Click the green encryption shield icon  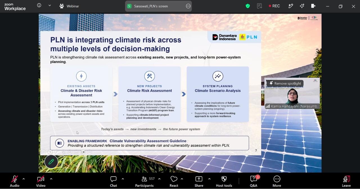pyautogui.click(x=248, y=6)
